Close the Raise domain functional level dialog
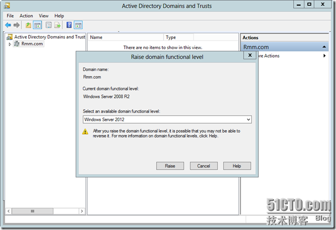Image resolution: width=336 pixels, height=230 pixels. pyautogui.click(x=250, y=55)
